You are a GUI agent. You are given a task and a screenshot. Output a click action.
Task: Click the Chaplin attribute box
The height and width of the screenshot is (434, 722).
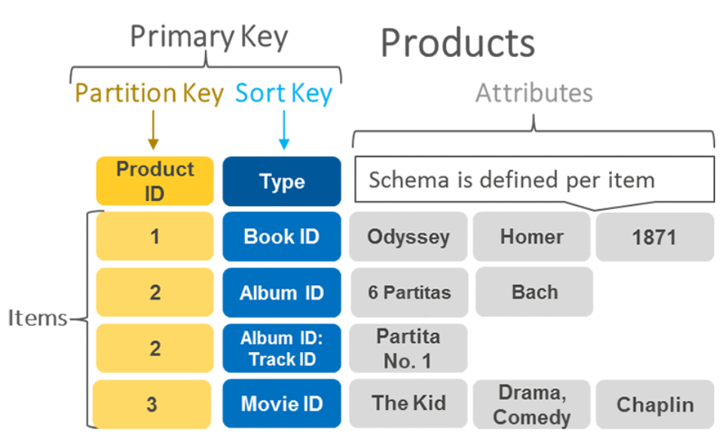coord(655,404)
